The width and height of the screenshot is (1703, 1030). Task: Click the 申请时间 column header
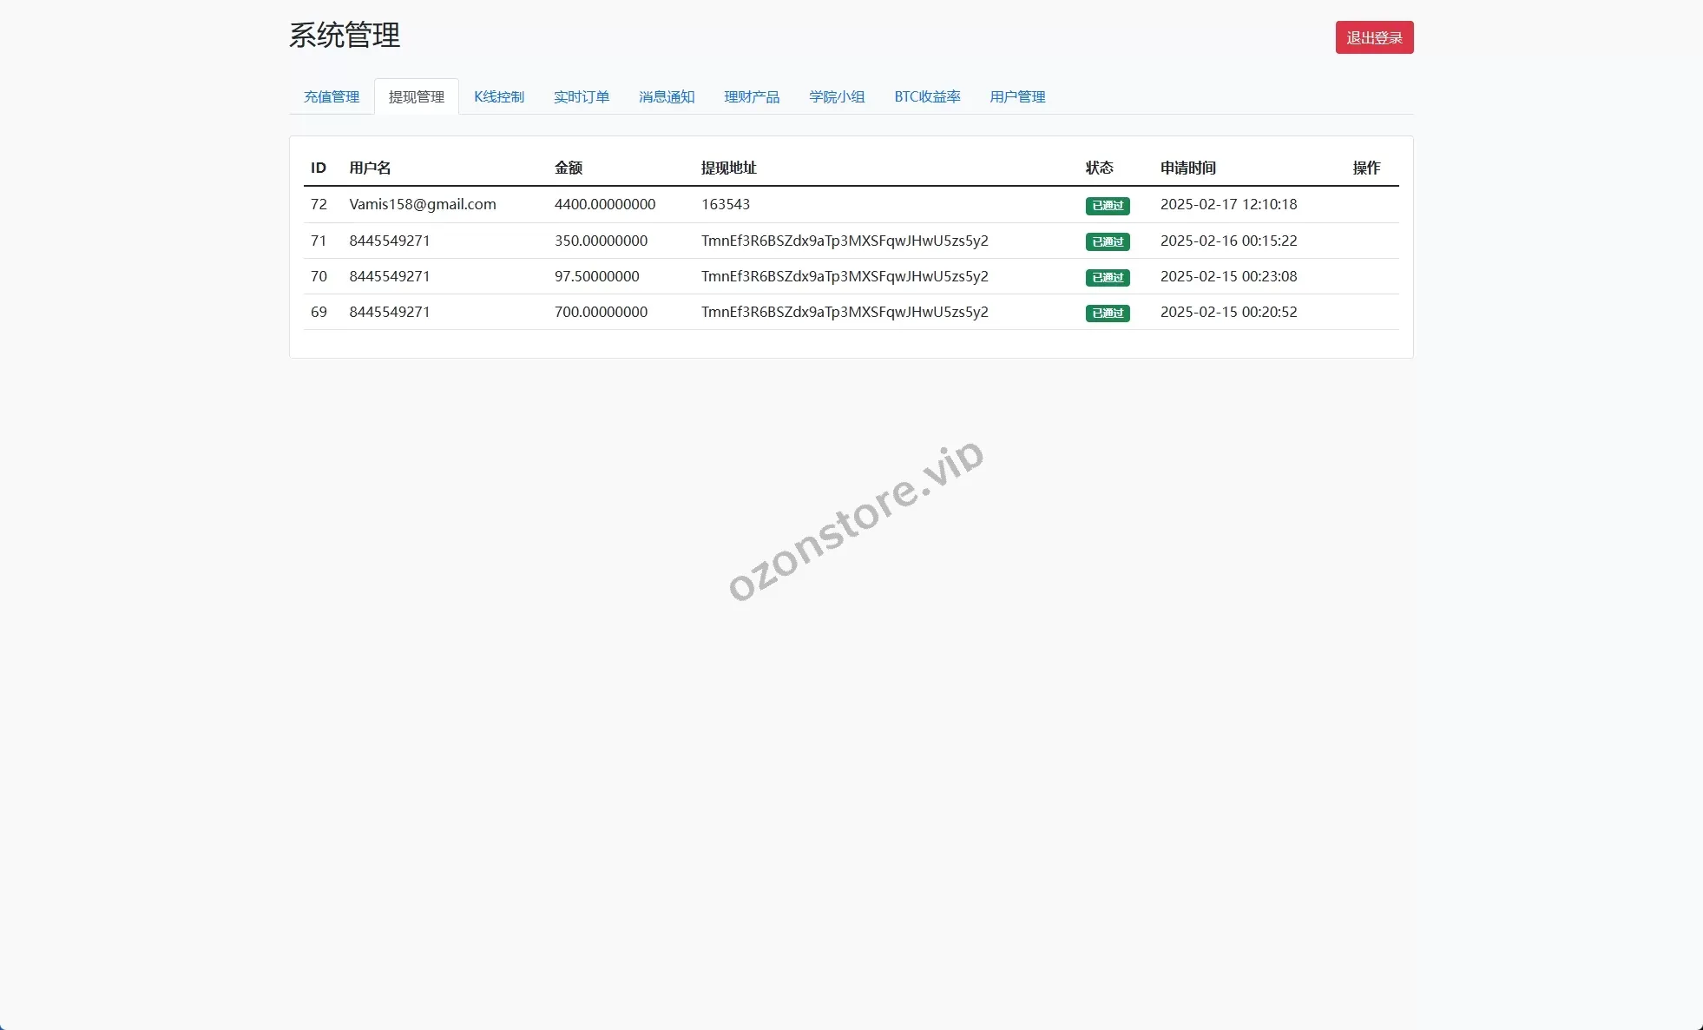click(1187, 168)
